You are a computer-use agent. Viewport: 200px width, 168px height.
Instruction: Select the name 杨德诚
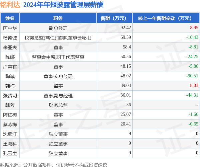pyautogui.click(x=10, y=38)
